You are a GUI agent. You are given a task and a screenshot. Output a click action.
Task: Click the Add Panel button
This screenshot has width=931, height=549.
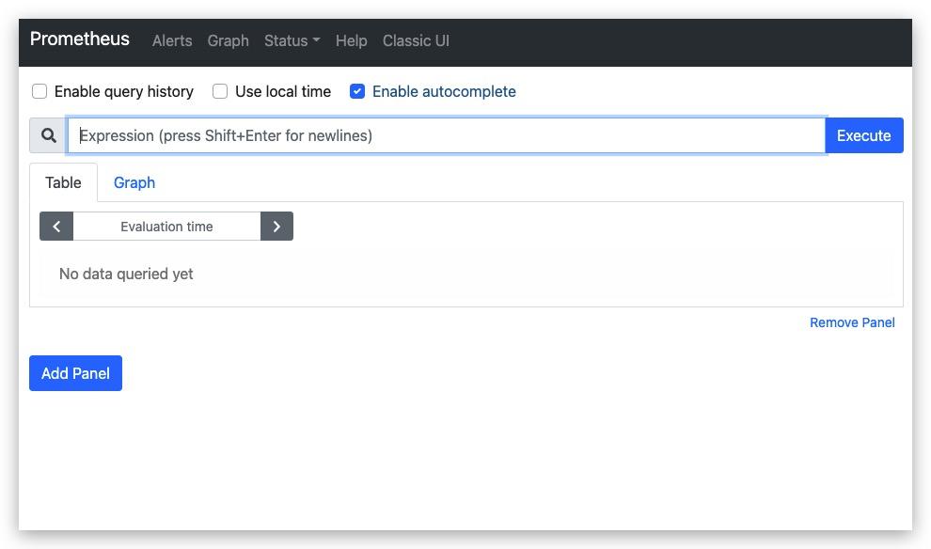click(x=75, y=373)
